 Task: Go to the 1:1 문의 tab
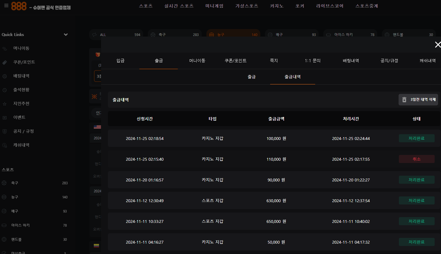[313, 61]
